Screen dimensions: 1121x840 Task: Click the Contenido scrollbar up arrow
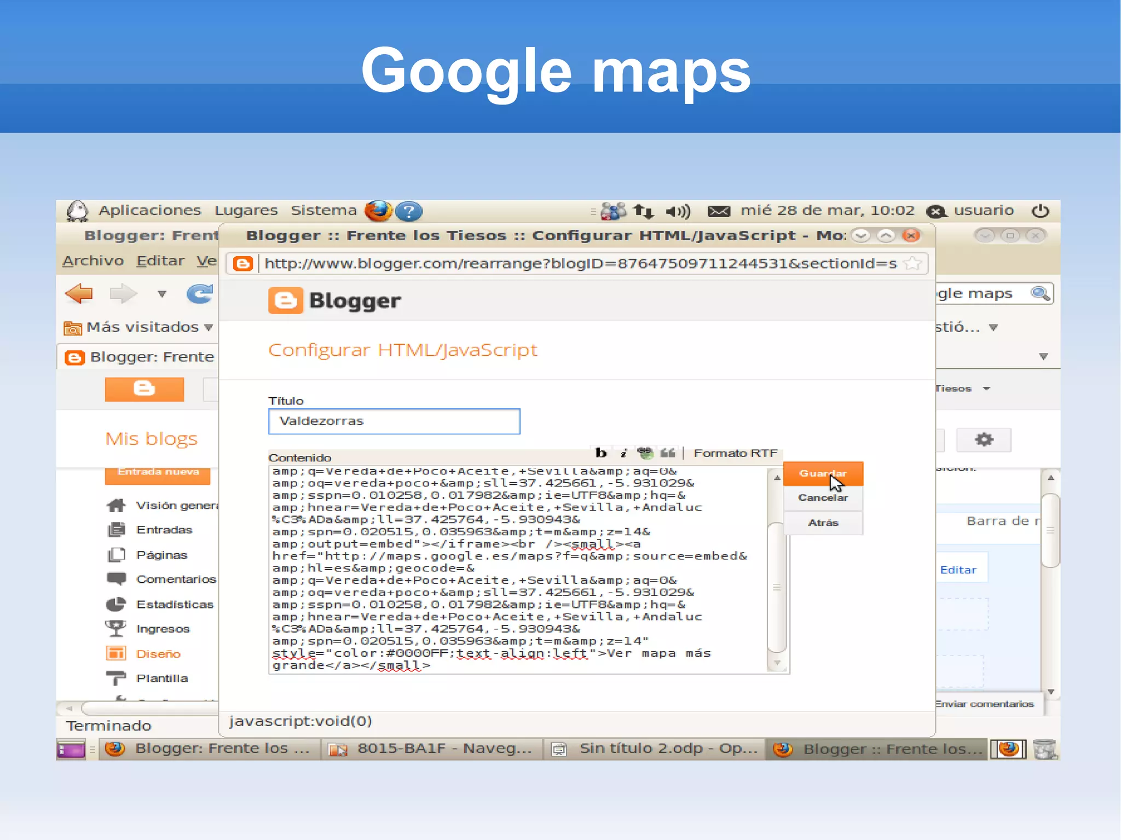click(777, 478)
